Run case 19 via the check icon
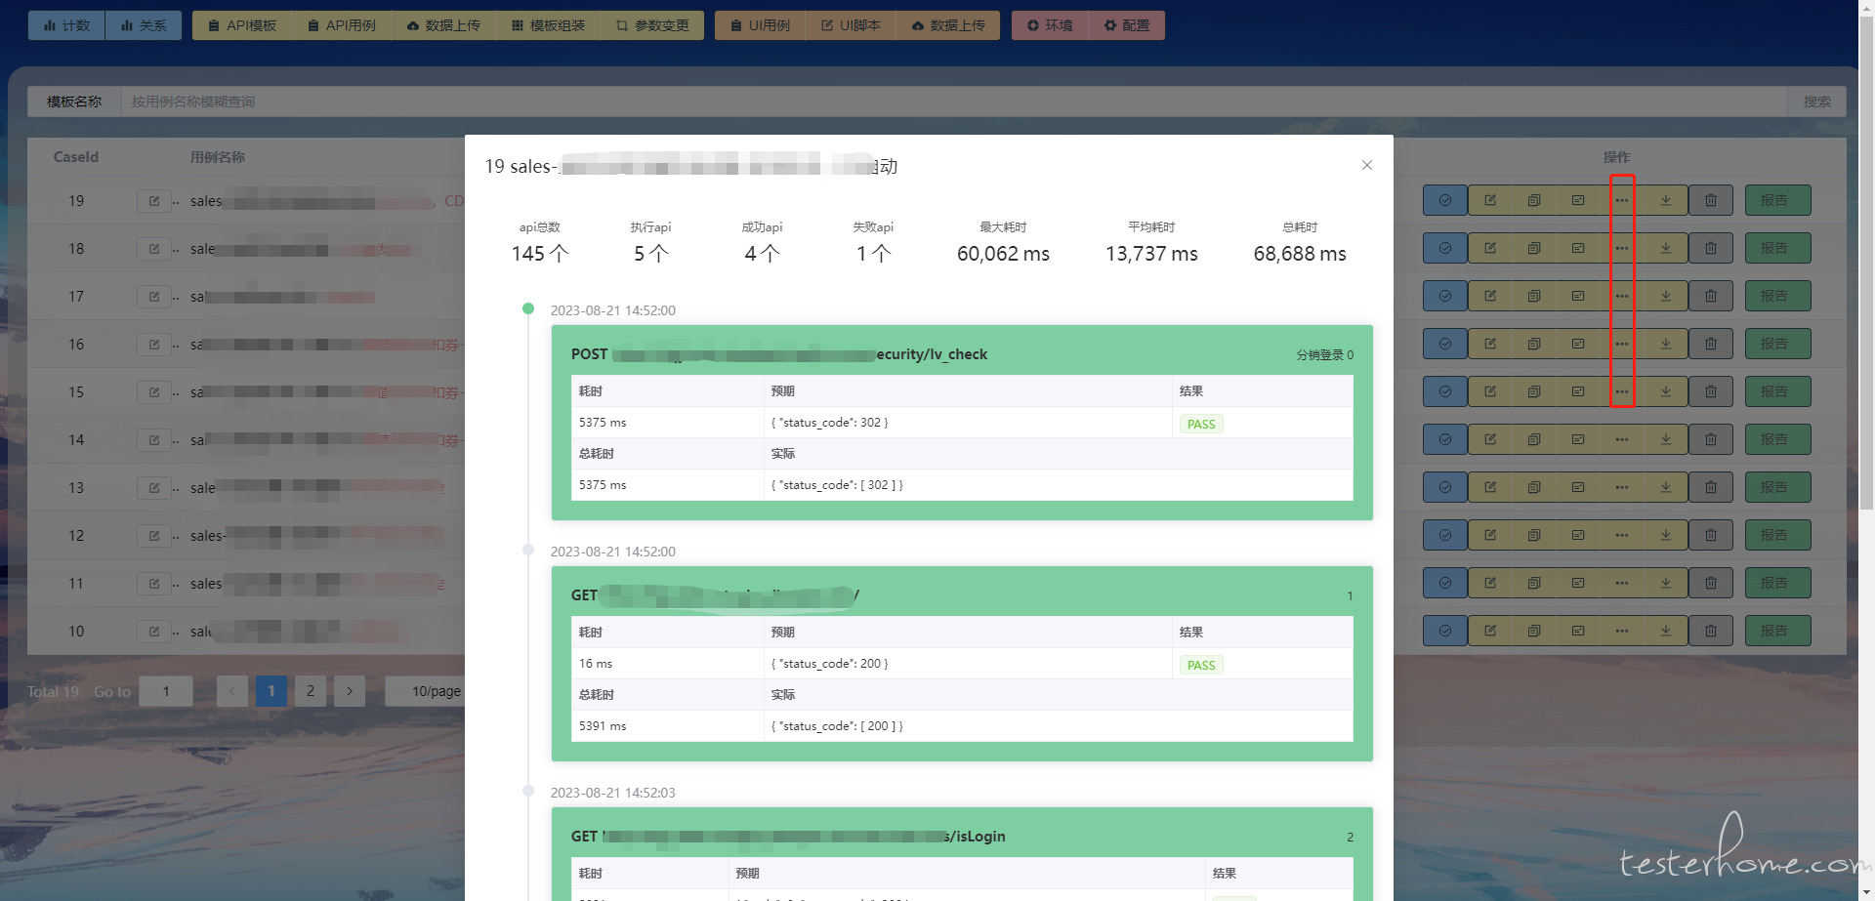Screen dimensions: 1875x901 pos(1445,200)
